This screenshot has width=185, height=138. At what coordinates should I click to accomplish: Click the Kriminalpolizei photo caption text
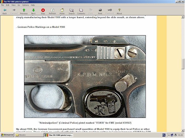(85, 123)
